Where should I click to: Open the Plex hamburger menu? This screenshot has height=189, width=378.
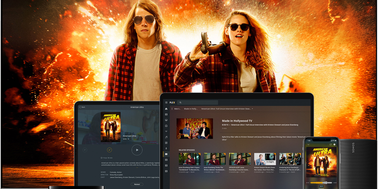coord(166,102)
